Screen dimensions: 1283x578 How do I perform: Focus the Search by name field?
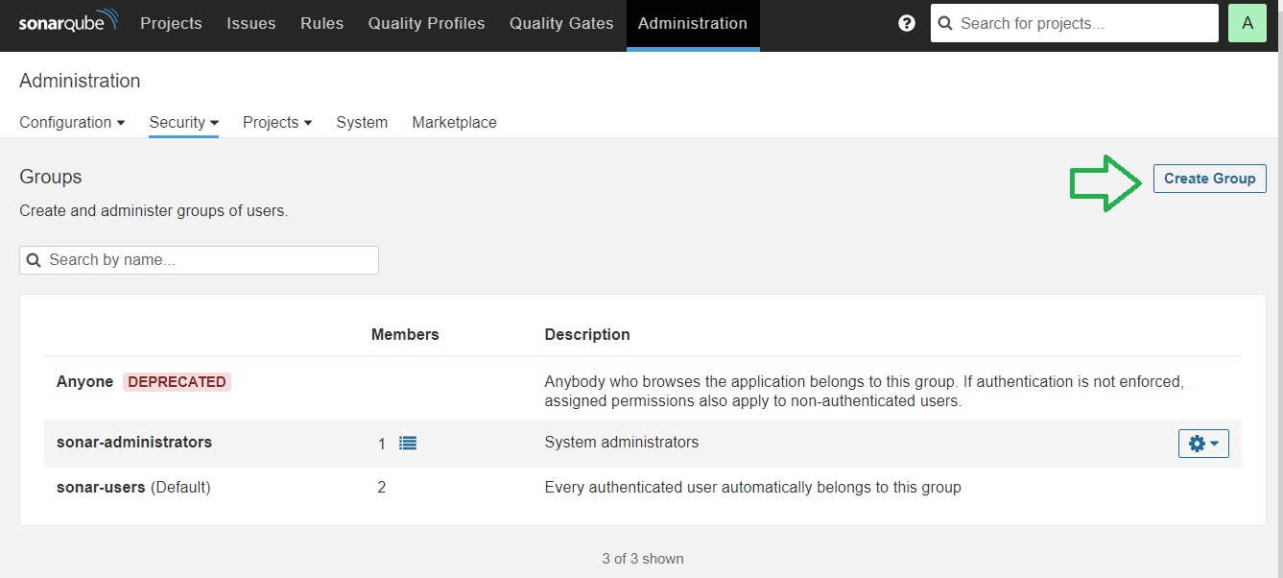[x=199, y=260]
